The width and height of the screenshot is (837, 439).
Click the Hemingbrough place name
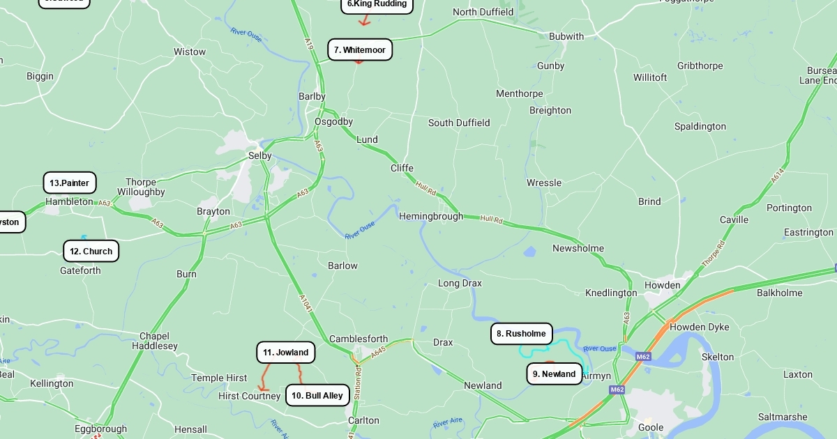[431, 216]
